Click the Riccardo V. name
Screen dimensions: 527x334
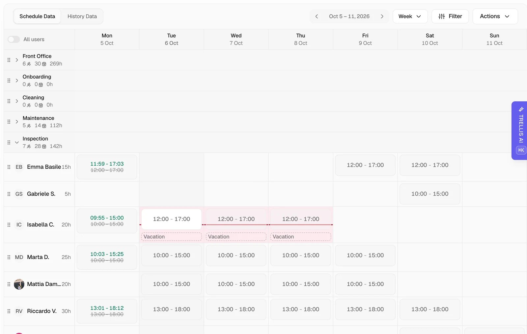point(42,311)
